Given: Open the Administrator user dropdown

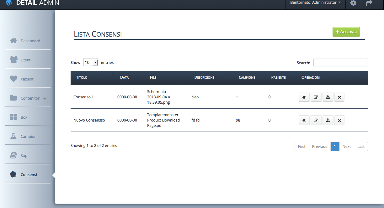Looking at the screenshot, I should (x=315, y=3).
